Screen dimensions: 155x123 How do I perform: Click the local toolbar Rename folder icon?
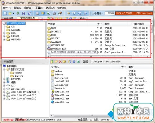[64, 61]
